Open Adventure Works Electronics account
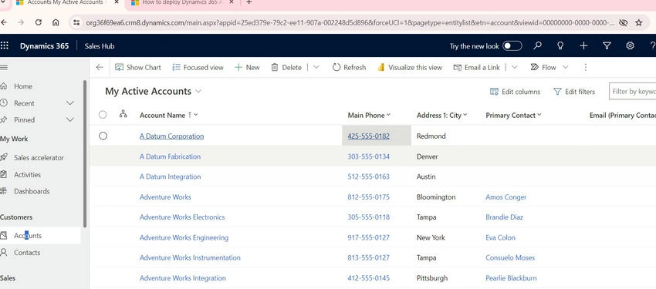The width and height of the screenshot is (656, 289). [x=182, y=217]
